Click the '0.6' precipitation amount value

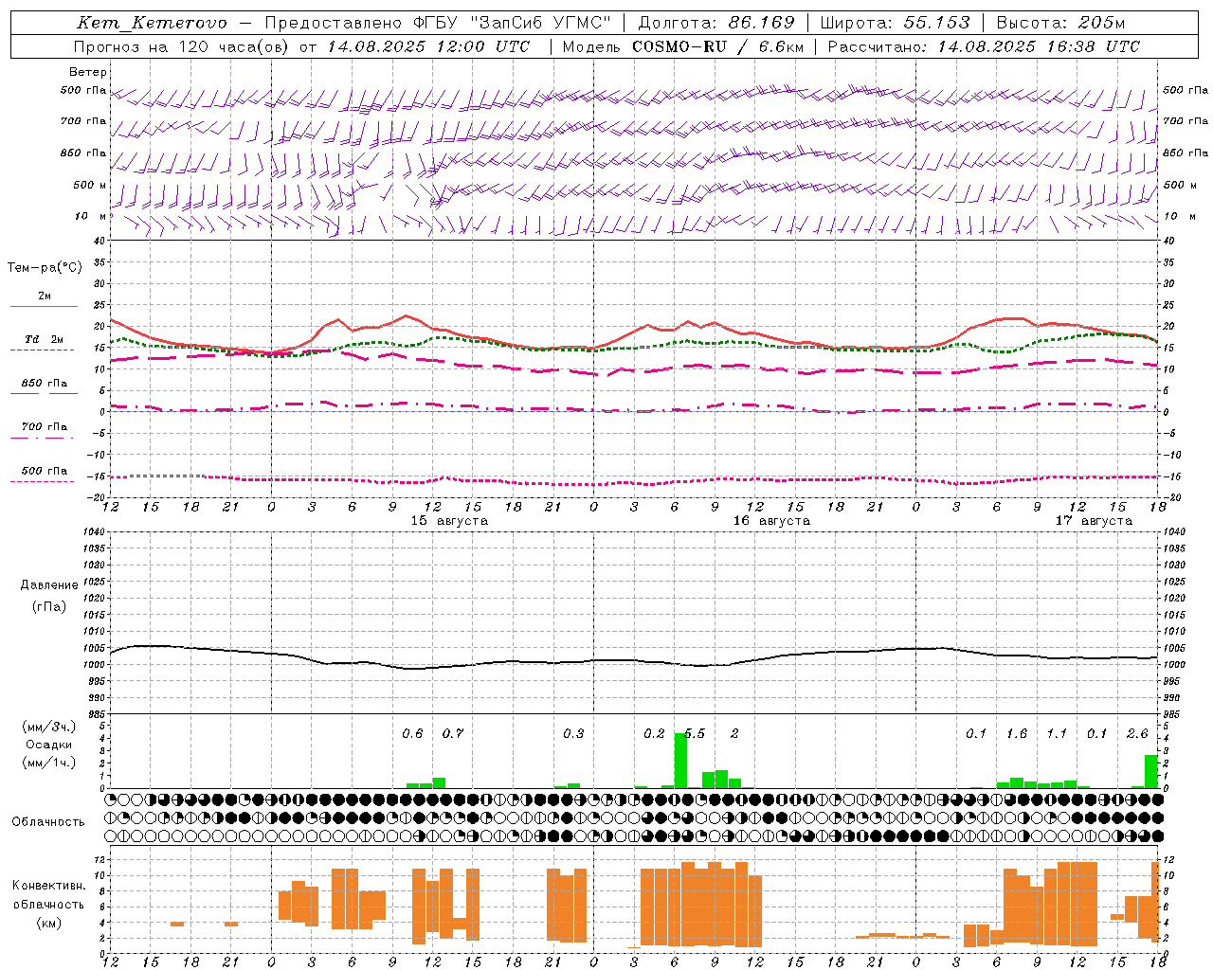point(412,733)
